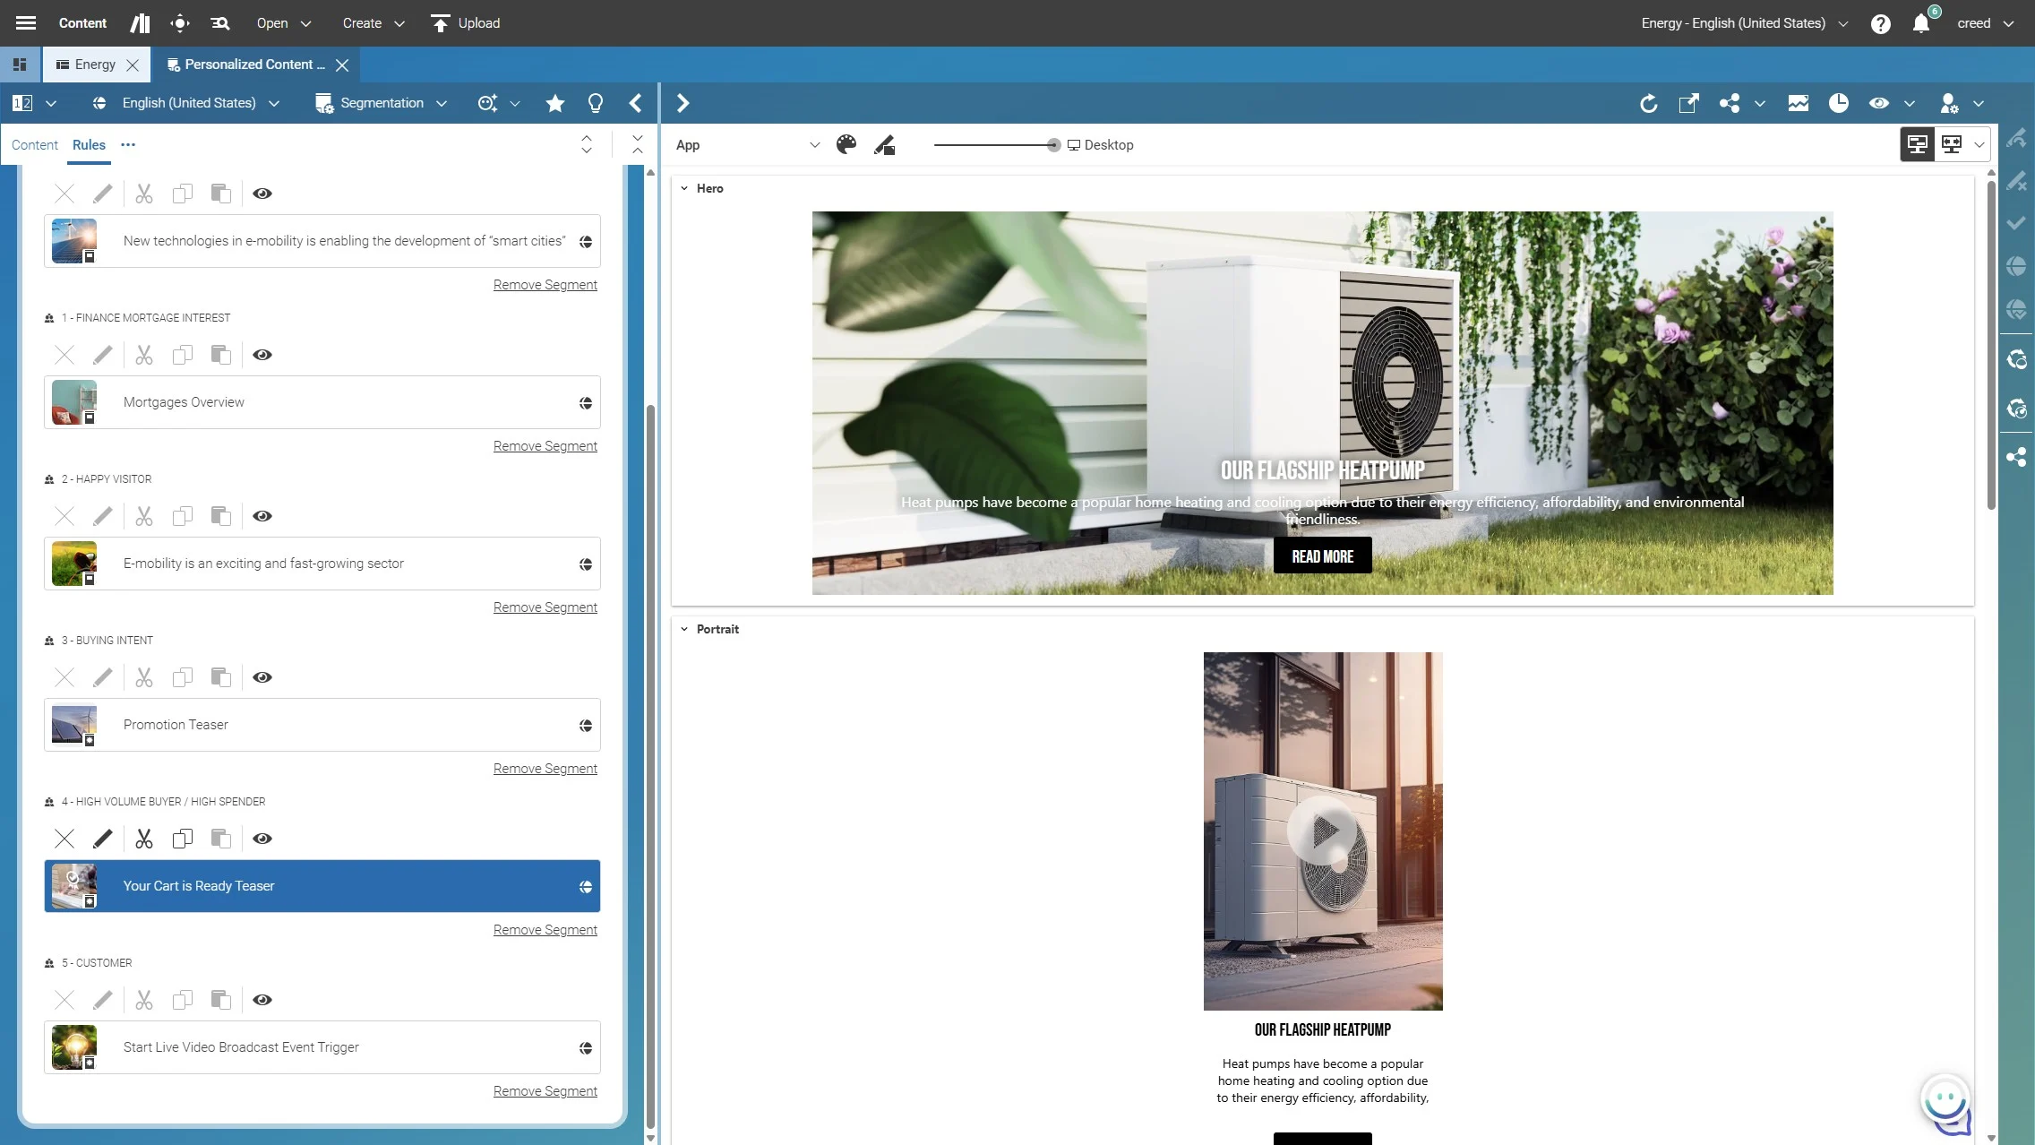The image size is (2035, 1145).
Task: Click Remove Segment under Promotion Teaser
Action: (545, 769)
